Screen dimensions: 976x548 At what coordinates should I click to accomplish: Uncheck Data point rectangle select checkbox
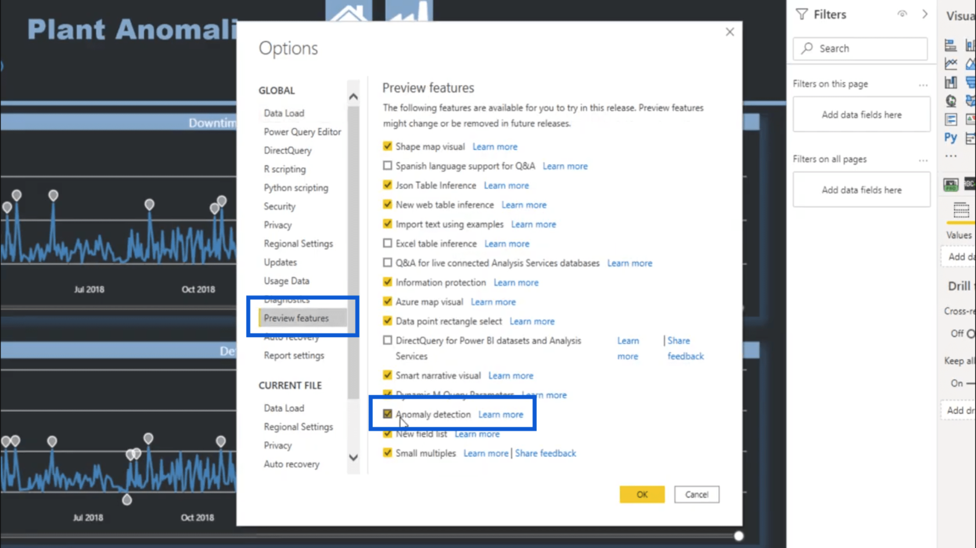point(387,320)
